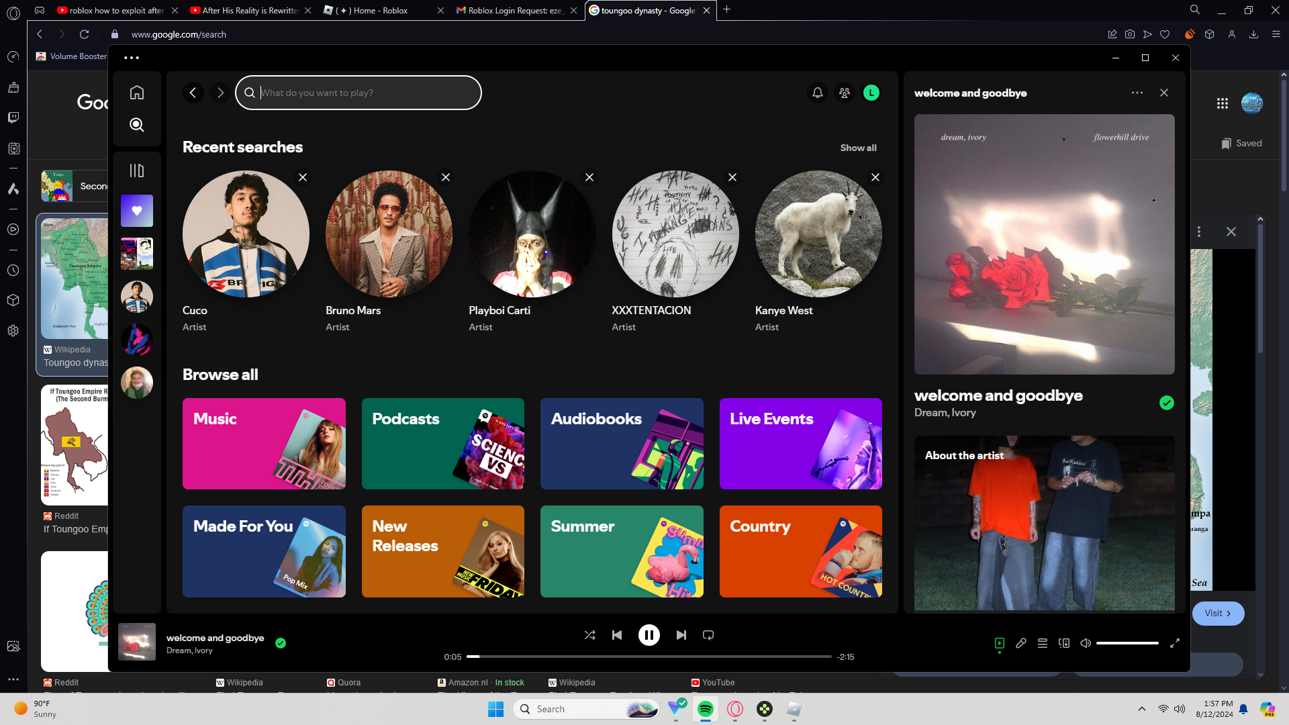Open the Spotify three-dot main menu
This screenshot has width=1289, height=725.
pos(132,58)
